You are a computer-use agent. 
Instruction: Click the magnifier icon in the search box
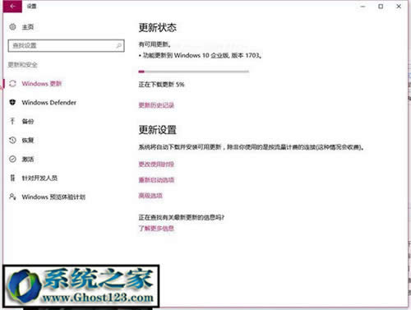coord(119,45)
